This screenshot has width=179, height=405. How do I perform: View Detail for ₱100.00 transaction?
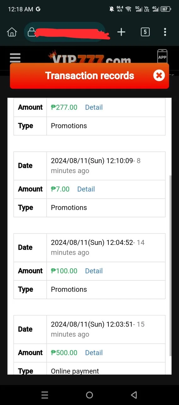point(94,271)
